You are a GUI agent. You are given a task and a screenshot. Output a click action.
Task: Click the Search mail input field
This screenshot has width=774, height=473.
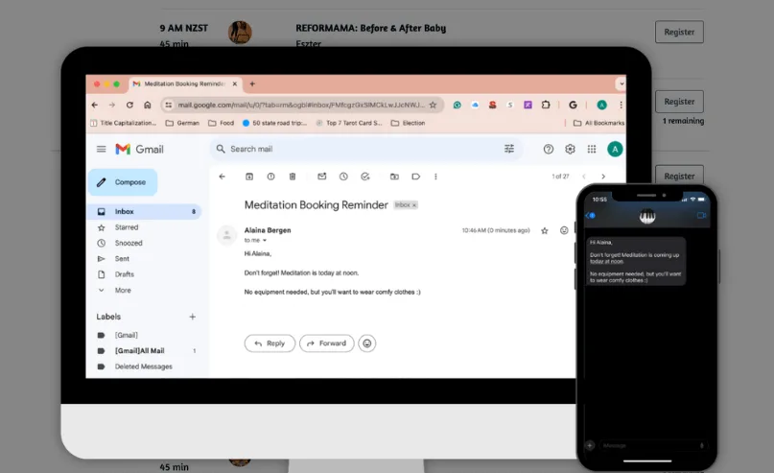(355, 149)
